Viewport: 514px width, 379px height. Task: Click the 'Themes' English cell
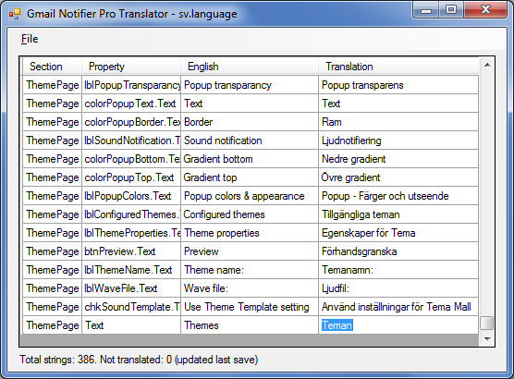[x=250, y=325]
